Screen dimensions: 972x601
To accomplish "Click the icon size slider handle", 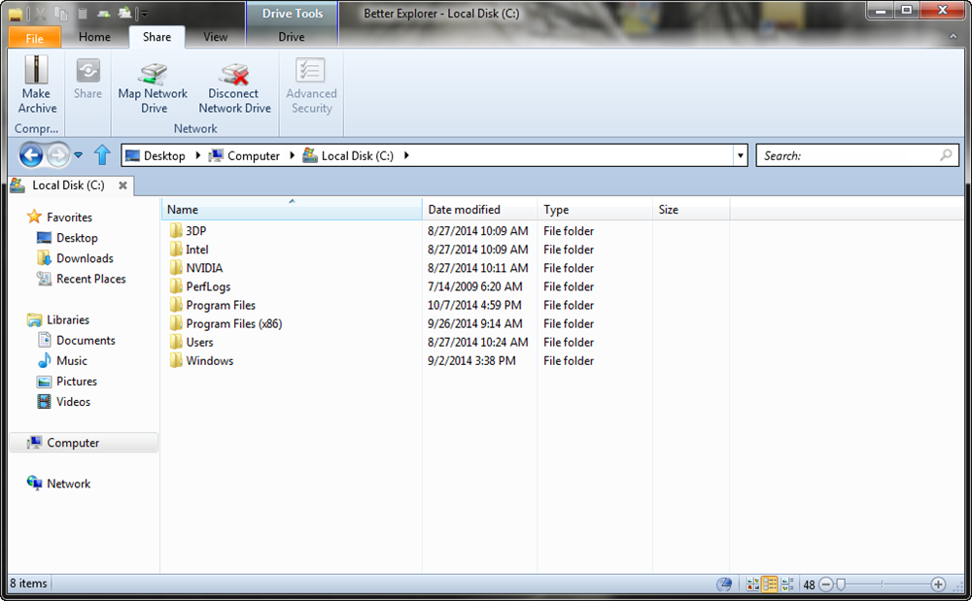I will (x=841, y=584).
